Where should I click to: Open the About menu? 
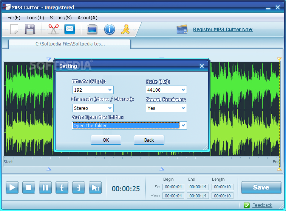[x=87, y=18]
